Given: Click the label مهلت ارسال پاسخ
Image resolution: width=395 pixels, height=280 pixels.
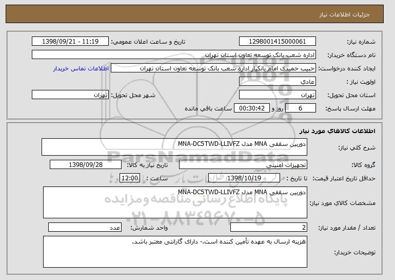Looking at the screenshot, I should 350,108.
